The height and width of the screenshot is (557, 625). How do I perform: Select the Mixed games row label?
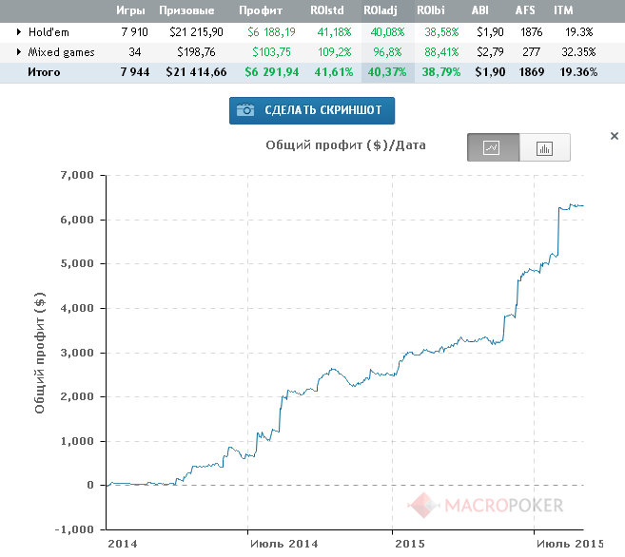(62, 52)
